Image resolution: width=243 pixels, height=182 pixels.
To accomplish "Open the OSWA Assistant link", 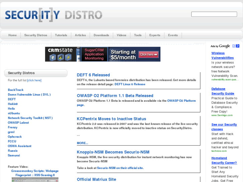I will tap(19, 146).
